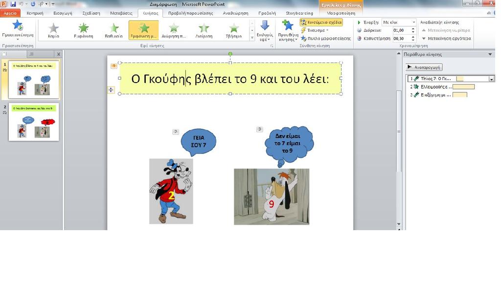Viewport: 501px width, 281px height.
Task: Switch to the Σχεδίαση design tab
Action: point(91,13)
